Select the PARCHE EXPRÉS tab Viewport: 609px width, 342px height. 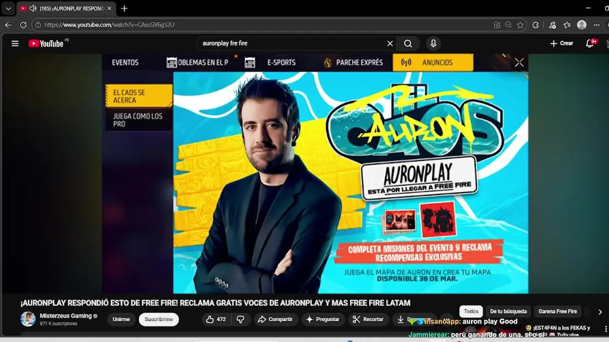coord(353,62)
